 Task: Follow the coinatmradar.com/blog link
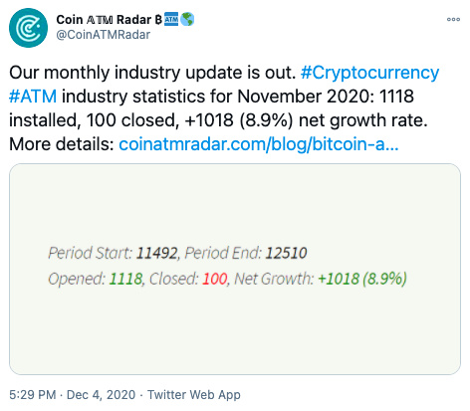pyautogui.click(x=259, y=144)
